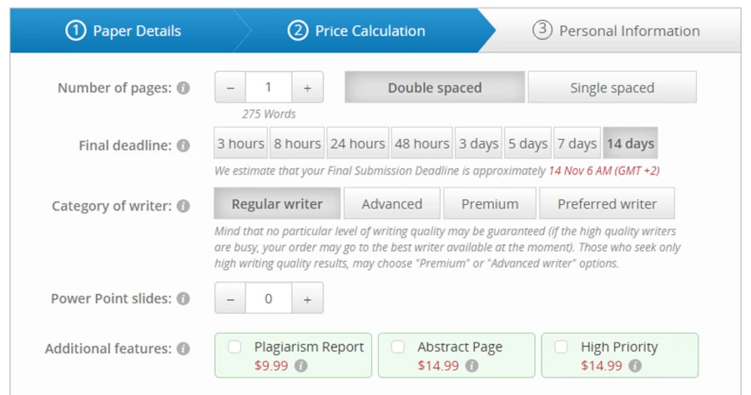Screen dimensions: 751x395
Task: Increase number of pages with plus button
Action: pyautogui.click(x=307, y=87)
